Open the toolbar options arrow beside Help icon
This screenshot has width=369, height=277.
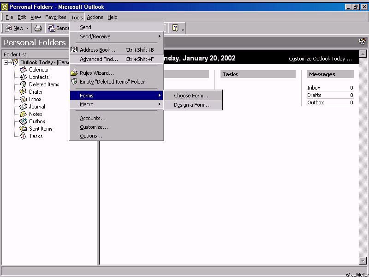pyautogui.click(x=183, y=30)
